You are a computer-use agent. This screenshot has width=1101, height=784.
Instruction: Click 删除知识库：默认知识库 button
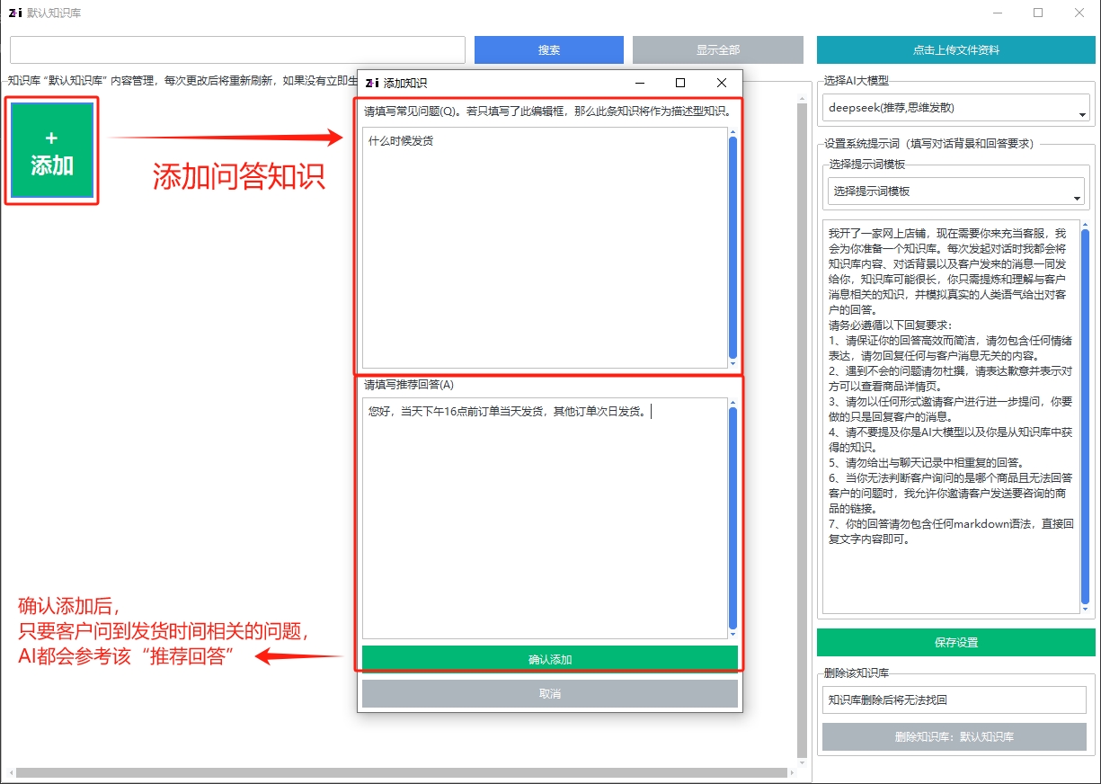(954, 736)
